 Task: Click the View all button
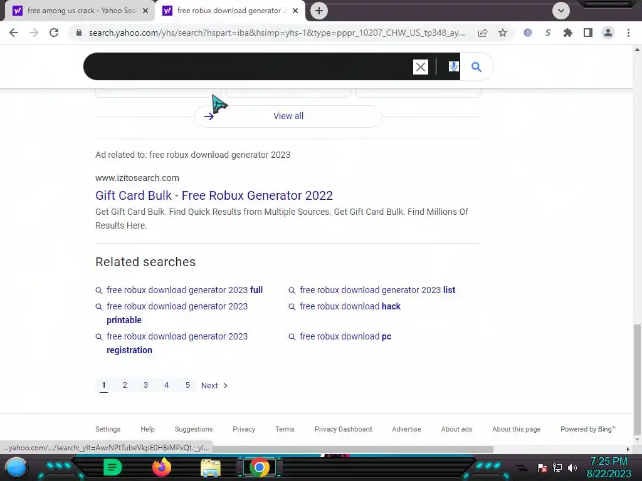[x=288, y=116]
